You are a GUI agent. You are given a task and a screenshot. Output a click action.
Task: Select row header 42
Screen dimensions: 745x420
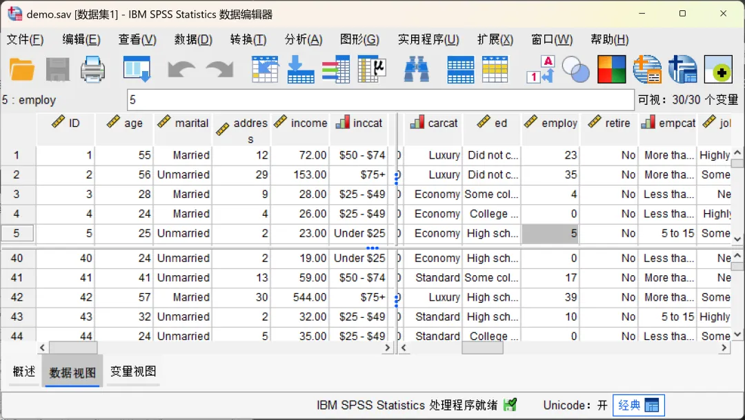point(17,297)
